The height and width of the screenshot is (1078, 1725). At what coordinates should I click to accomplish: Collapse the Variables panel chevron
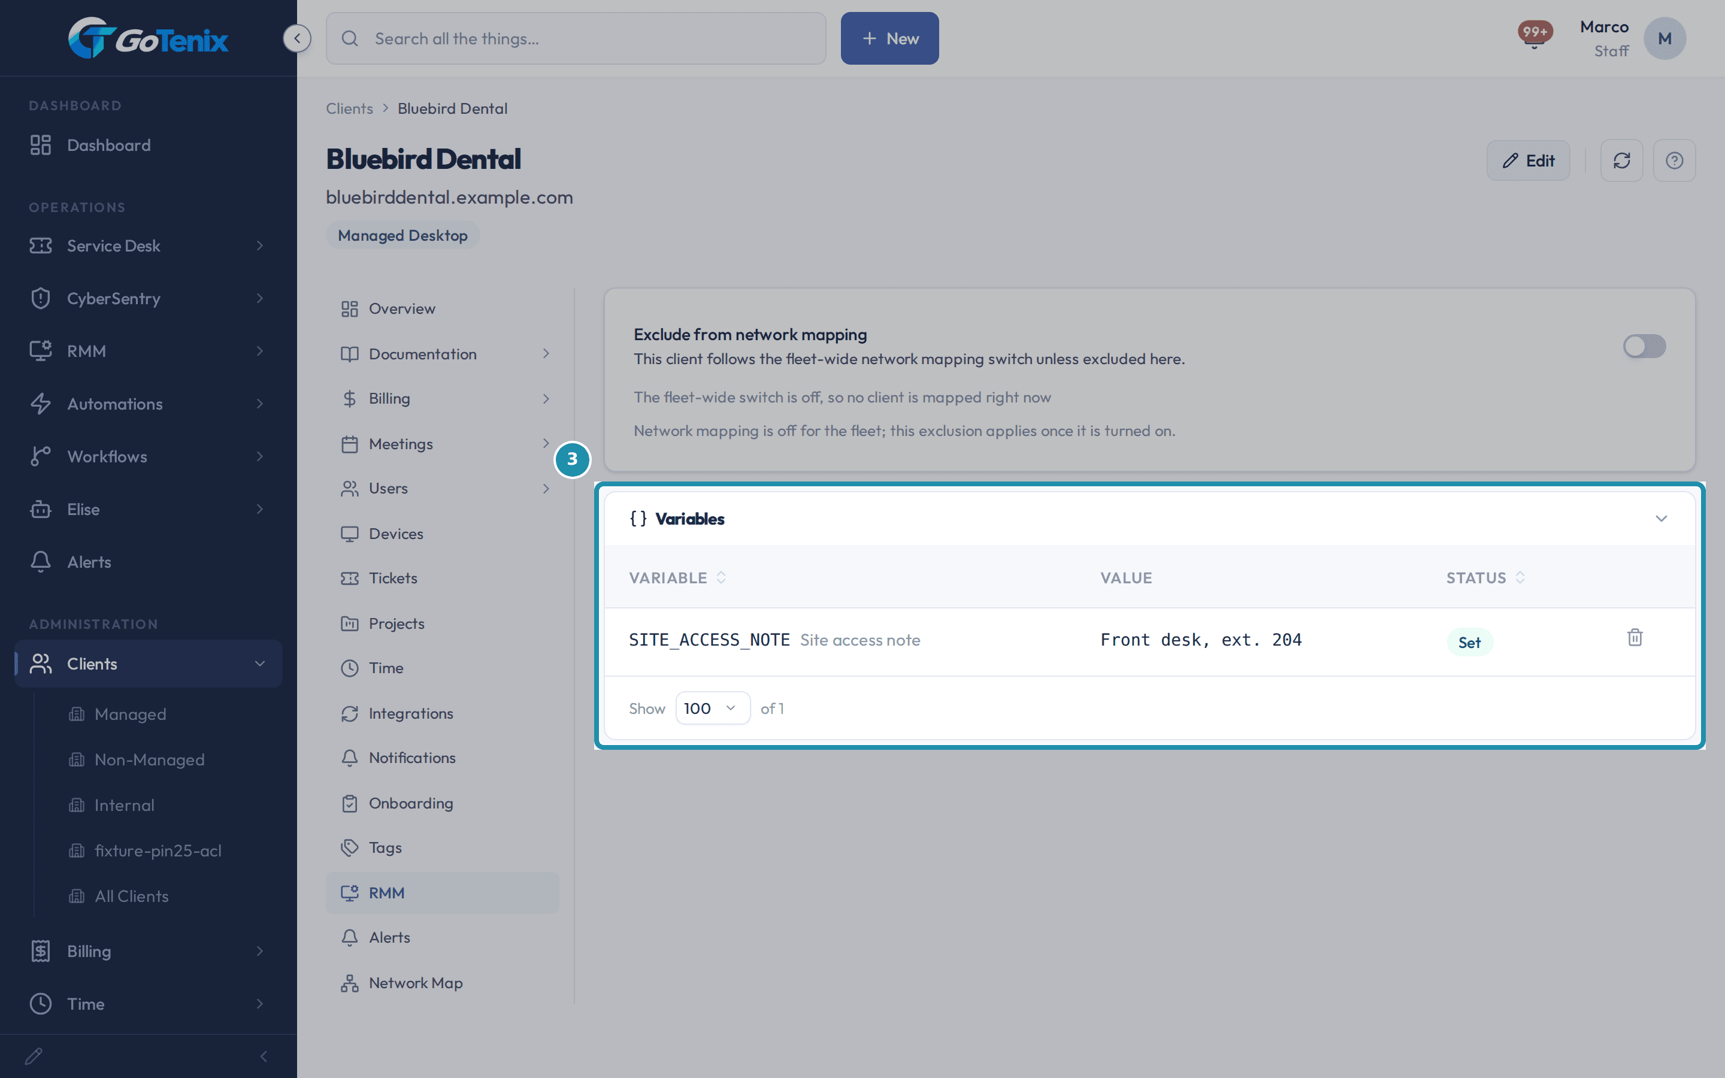tap(1661, 518)
